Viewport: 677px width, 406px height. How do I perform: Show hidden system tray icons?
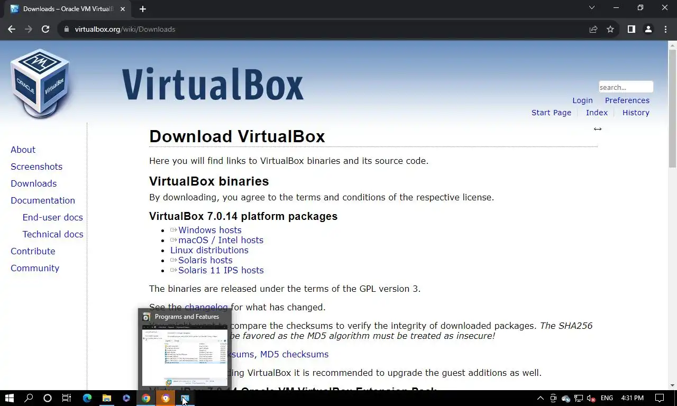[x=540, y=398]
